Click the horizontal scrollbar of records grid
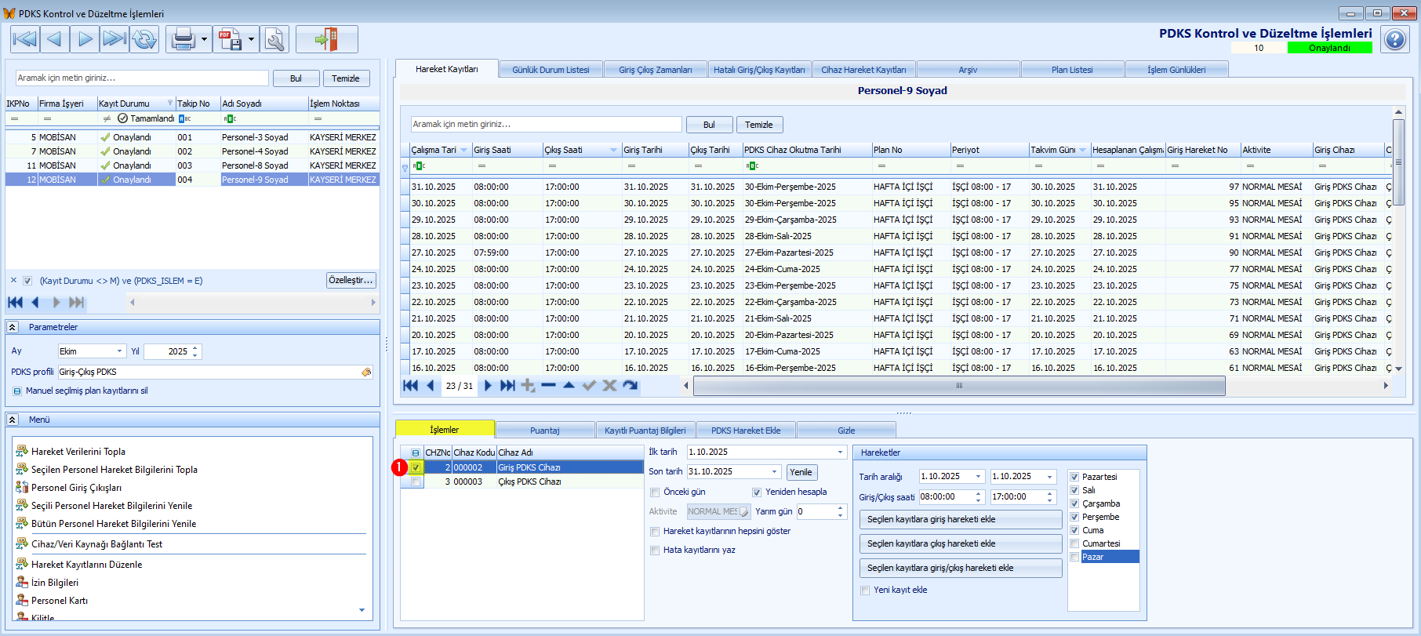The width and height of the screenshot is (1421, 636). 958,386
